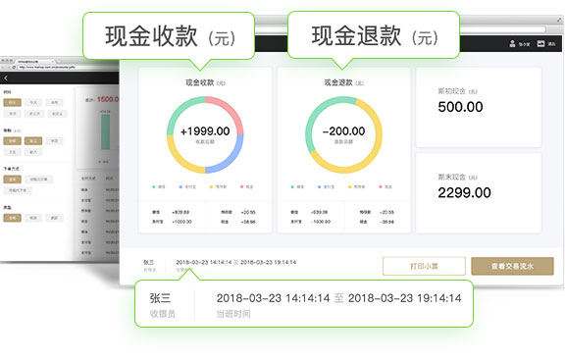This screenshot has height=361, width=565.
Task: Click the +1000.00 amount in the 现金收款 card
Action: point(182,222)
